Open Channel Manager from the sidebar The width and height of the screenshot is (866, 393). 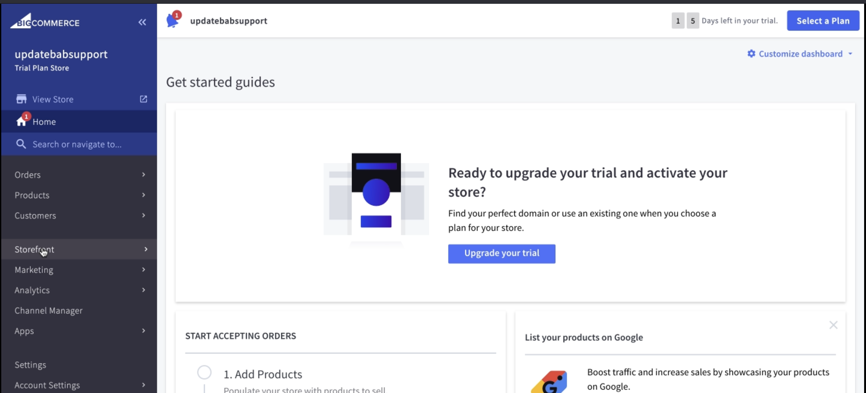point(48,310)
